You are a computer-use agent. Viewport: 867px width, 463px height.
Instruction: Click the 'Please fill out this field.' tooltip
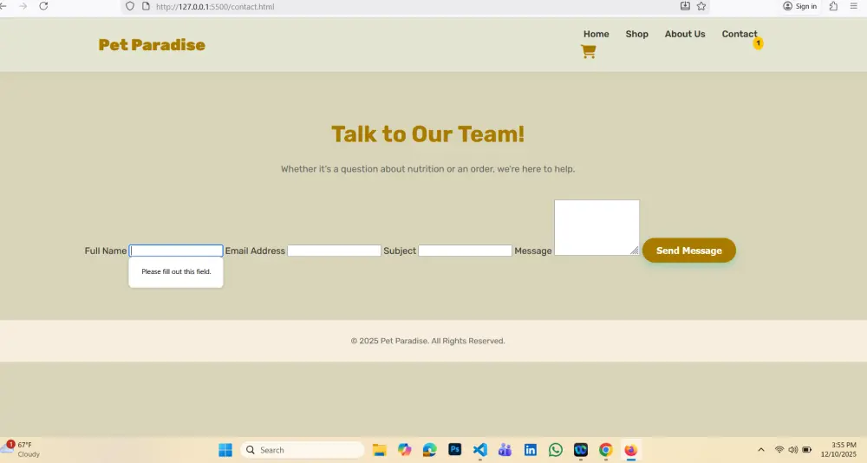tap(176, 271)
